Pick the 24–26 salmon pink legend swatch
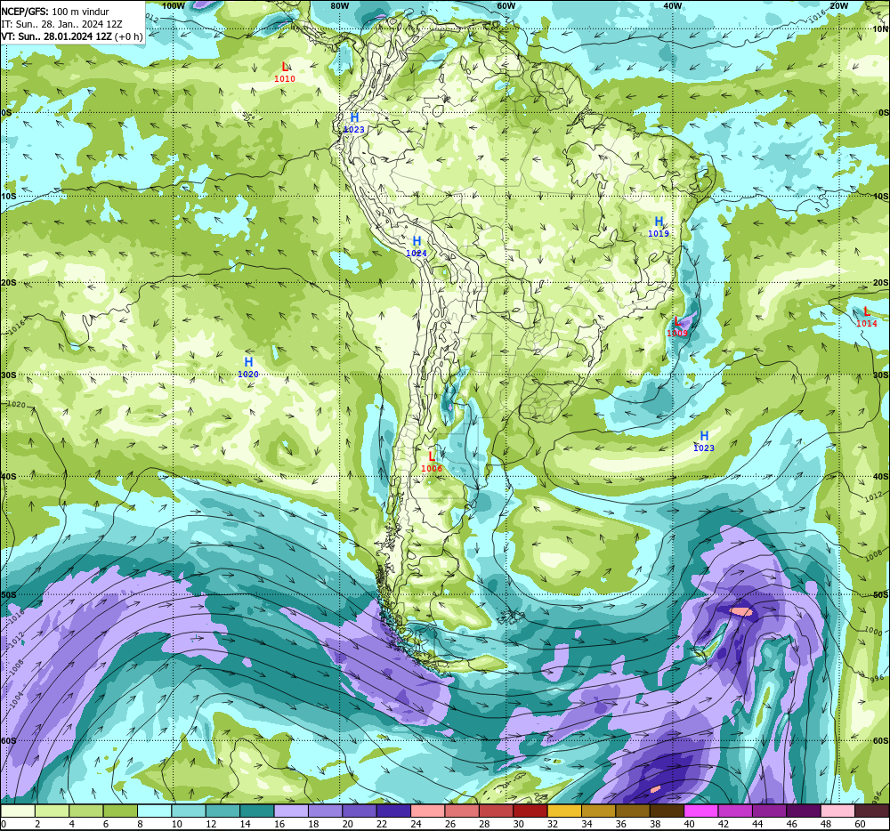The height and width of the screenshot is (831, 890). [427, 811]
